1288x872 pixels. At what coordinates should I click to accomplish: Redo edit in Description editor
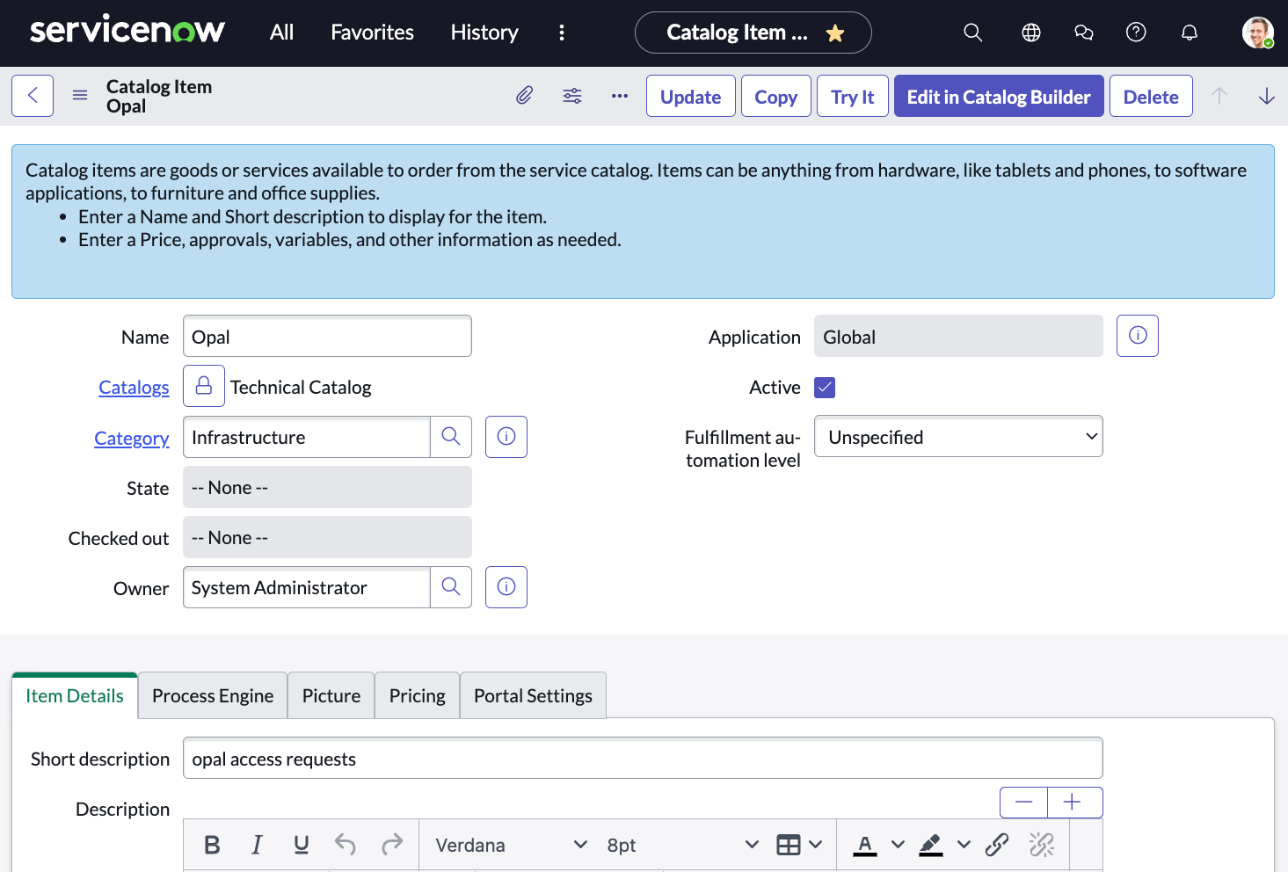click(x=392, y=845)
